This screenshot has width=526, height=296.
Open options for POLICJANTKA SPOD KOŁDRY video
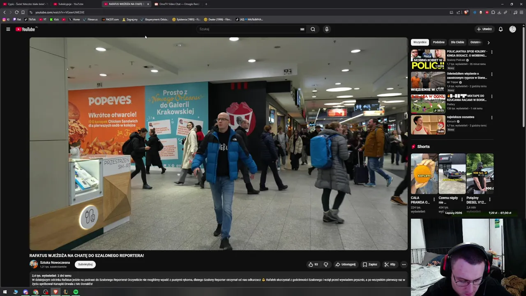pyautogui.click(x=491, y=52)
